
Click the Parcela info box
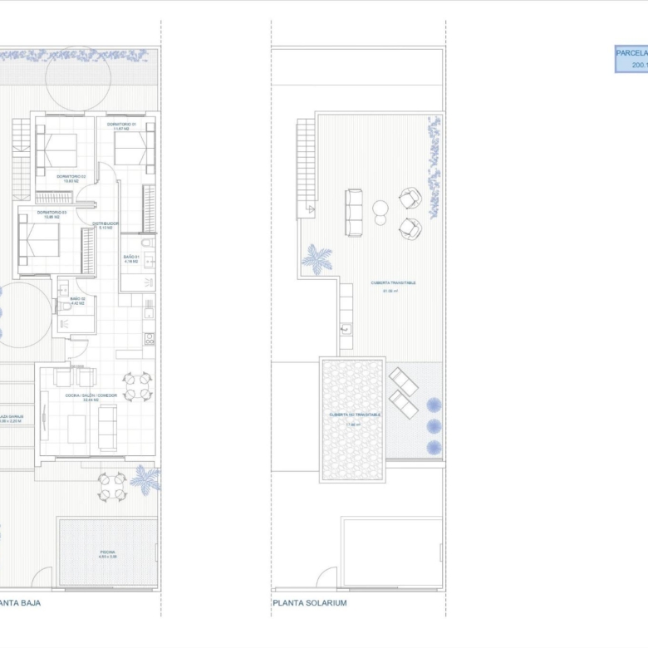631,58
